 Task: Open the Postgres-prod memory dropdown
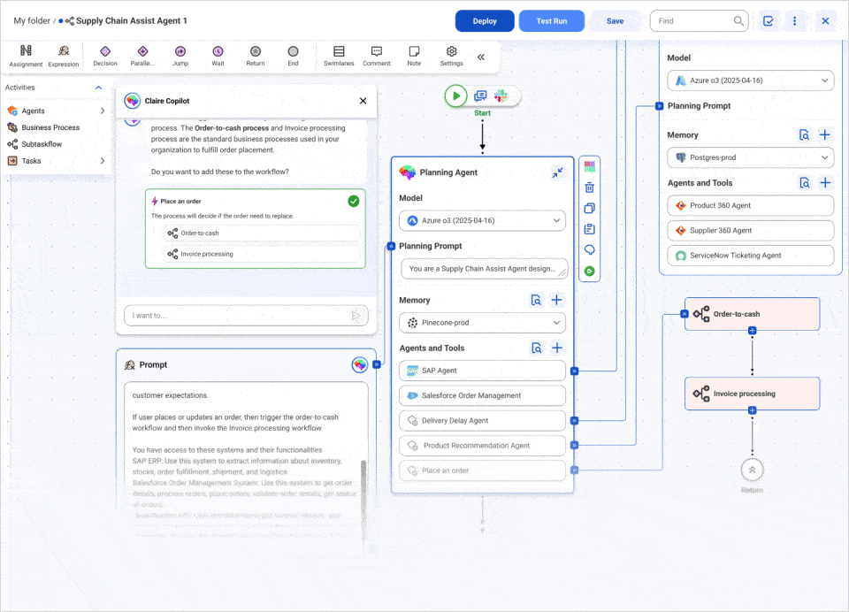coord(751,157)
